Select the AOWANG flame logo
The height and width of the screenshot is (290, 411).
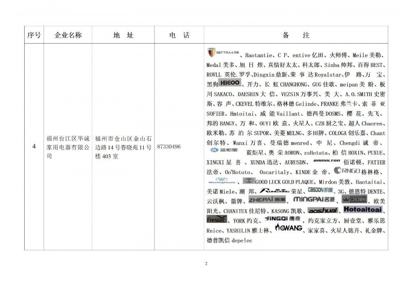tap(289, 228)
